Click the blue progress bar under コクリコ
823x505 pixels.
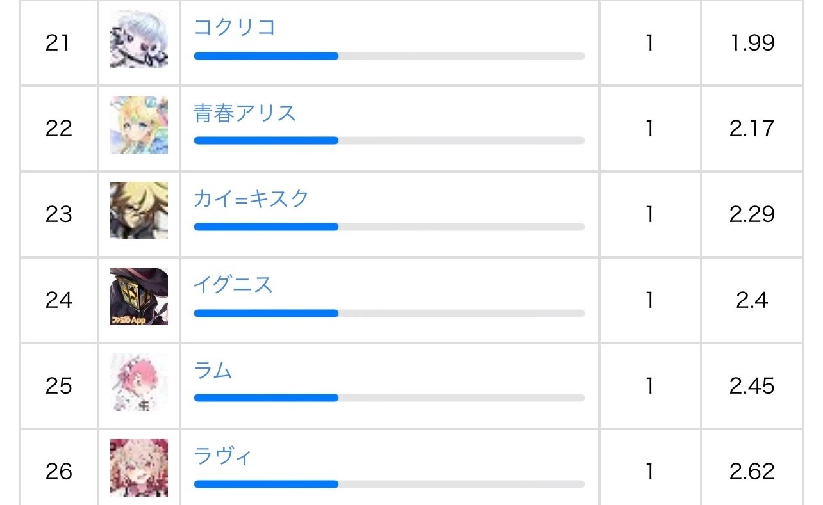[x=266, y=56]
